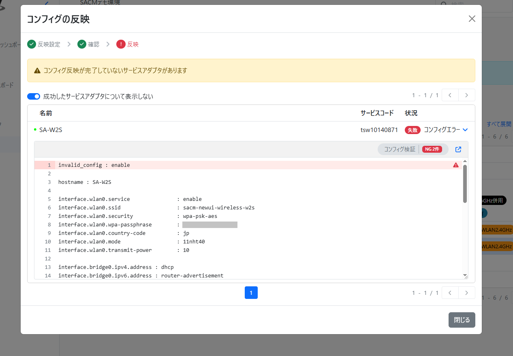513x356 pixels.
Task: Go to previous page using bottom pager arrow
Action: point(450,293)
